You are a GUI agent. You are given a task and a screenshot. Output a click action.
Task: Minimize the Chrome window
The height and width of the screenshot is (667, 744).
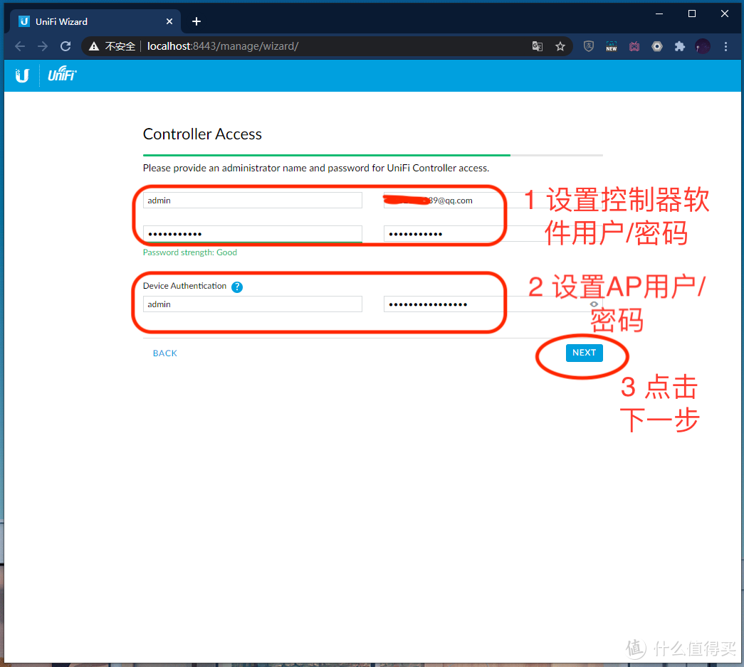pos(659,14)
